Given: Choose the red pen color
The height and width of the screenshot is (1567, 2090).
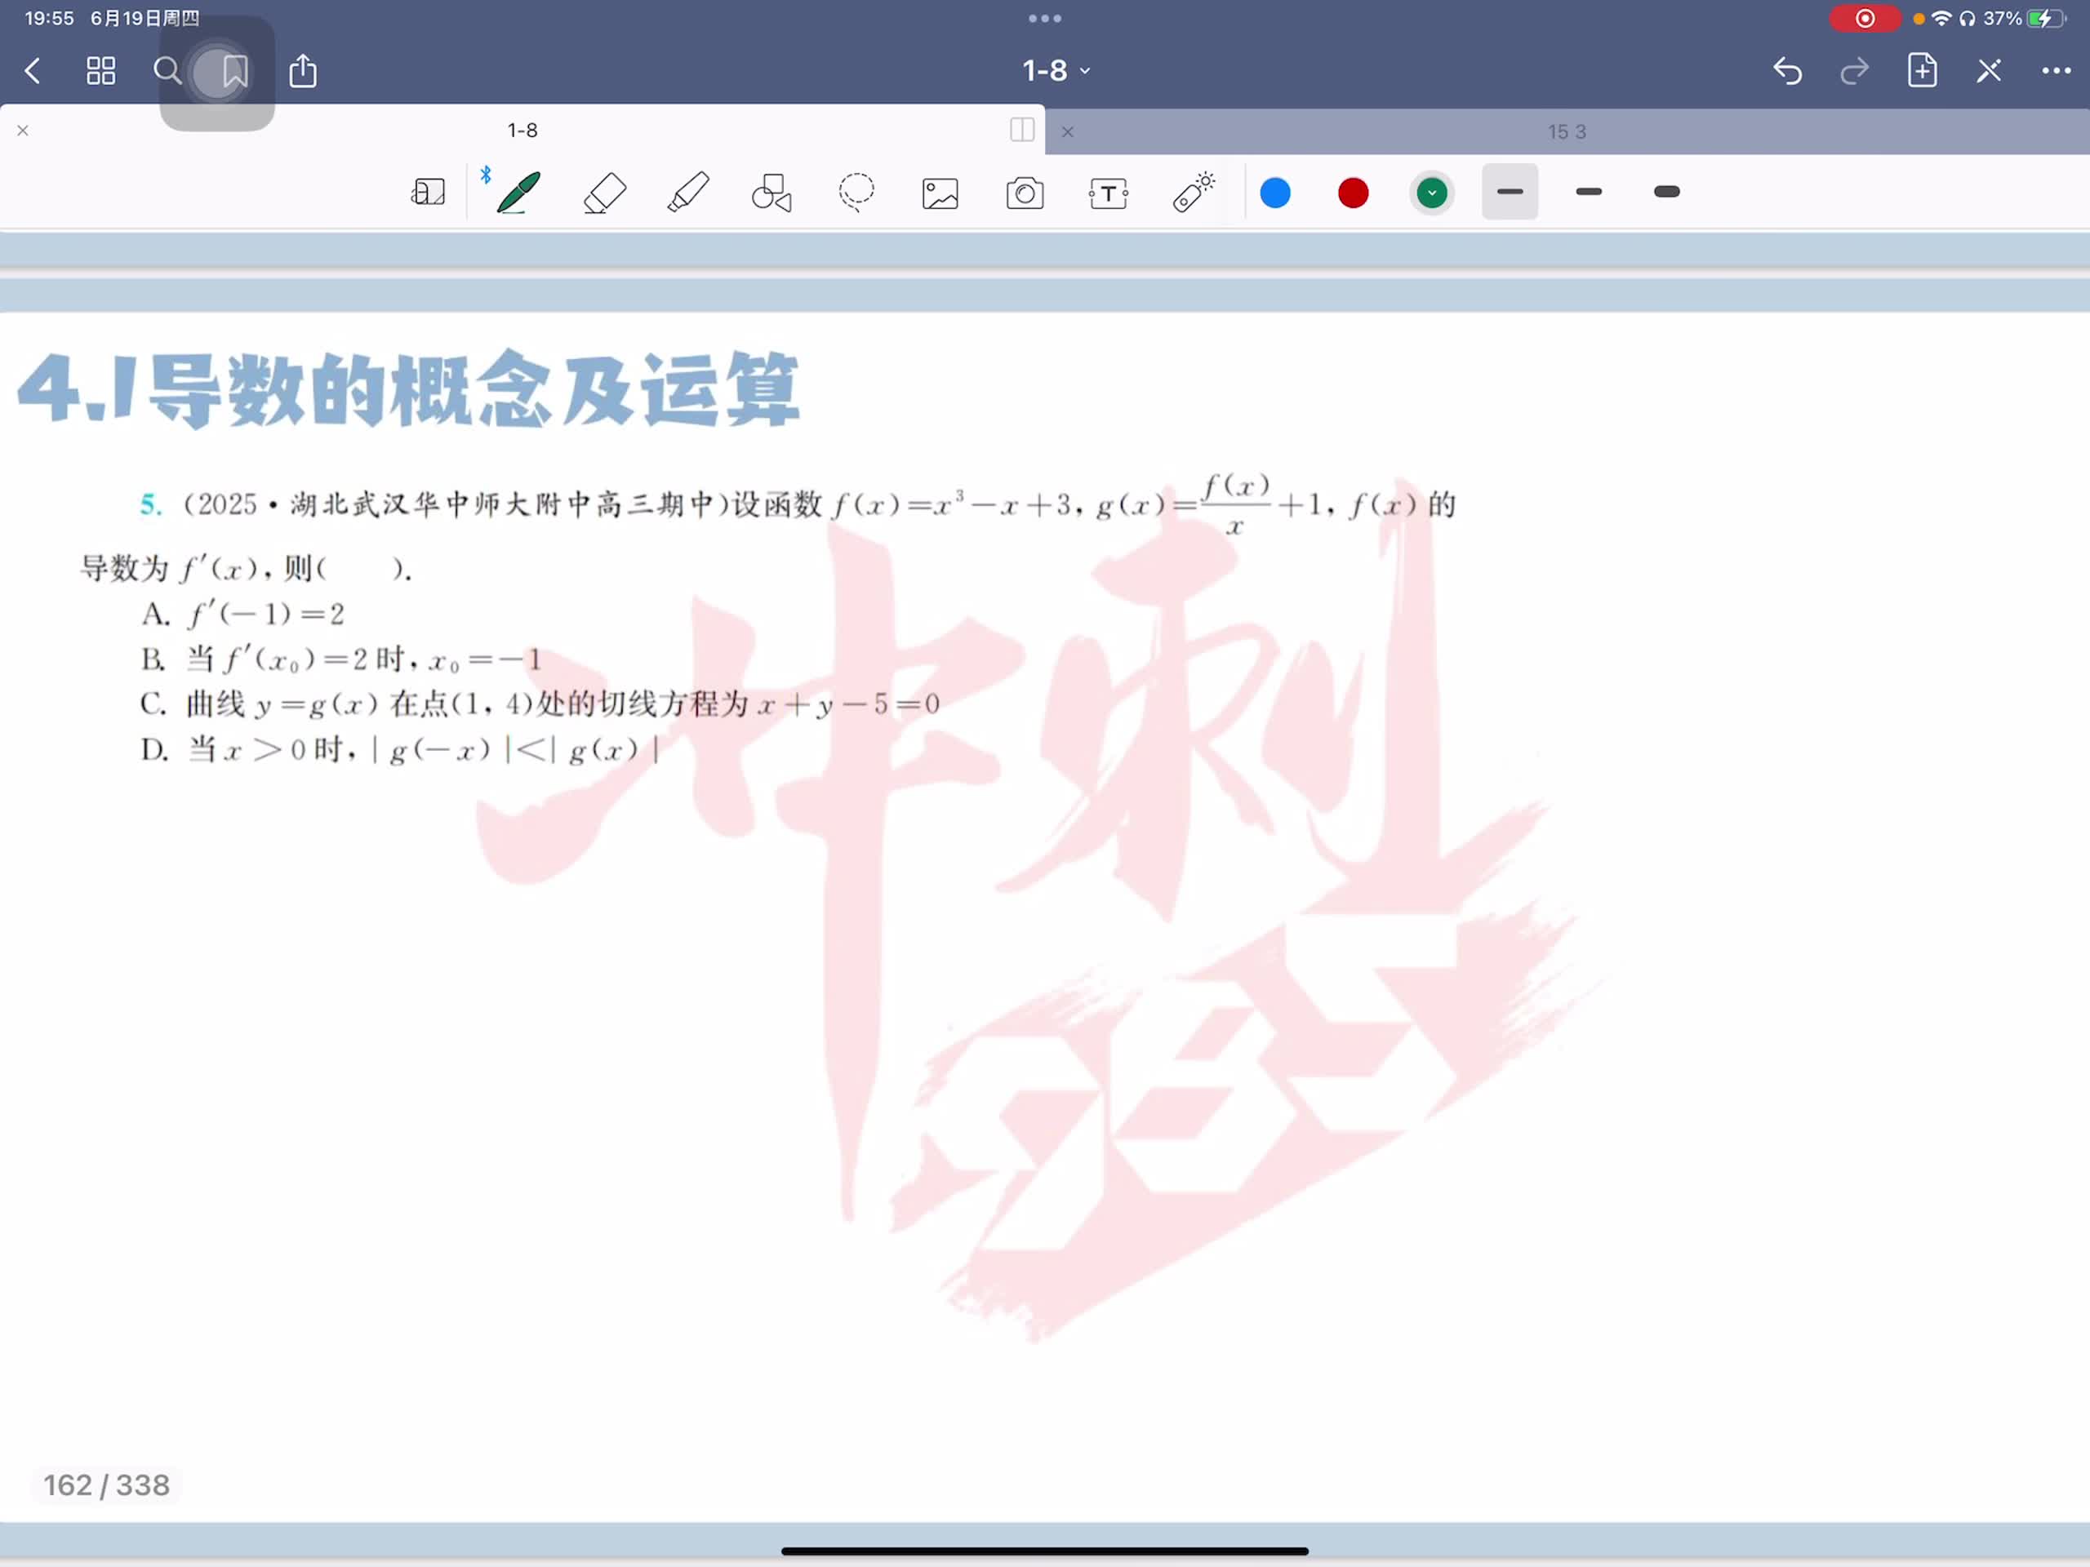Looking at the screenshot, I should (x=1353, y=193).
